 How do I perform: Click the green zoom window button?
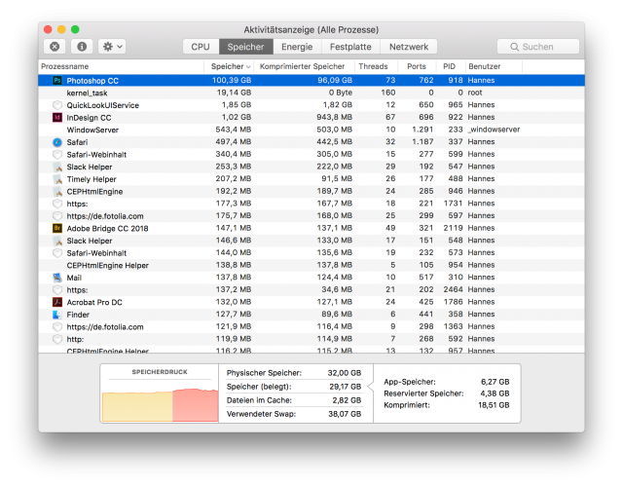pos(75,29)
